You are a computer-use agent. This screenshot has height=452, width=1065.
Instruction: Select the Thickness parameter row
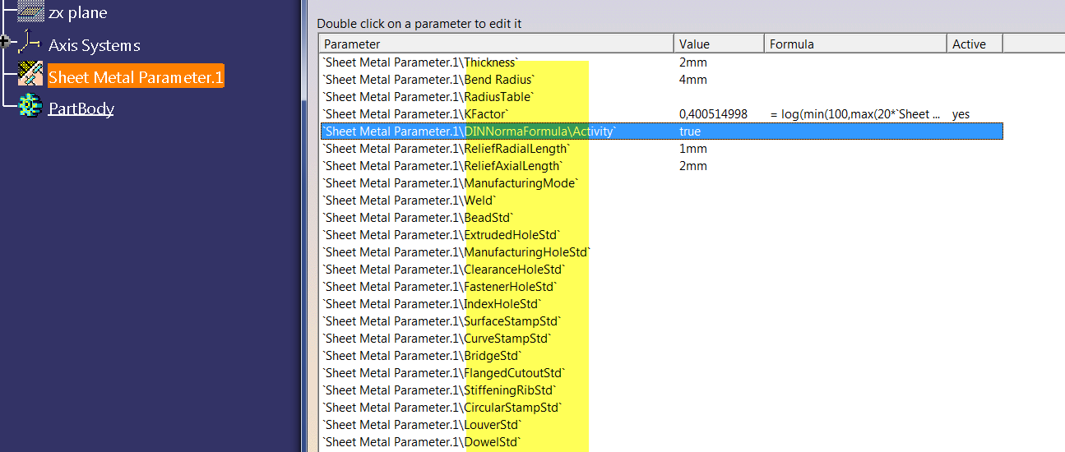point(661,62)
